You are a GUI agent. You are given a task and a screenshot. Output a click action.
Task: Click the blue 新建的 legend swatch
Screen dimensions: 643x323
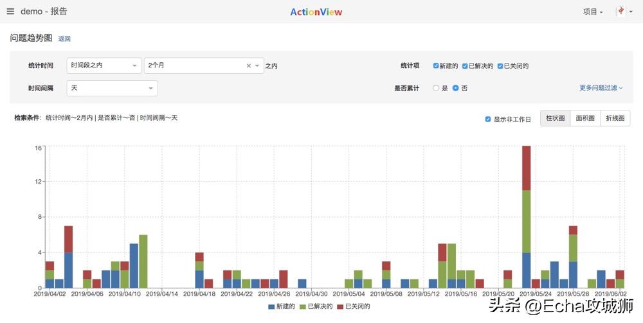pyautogui.click(x=271, y=306)
